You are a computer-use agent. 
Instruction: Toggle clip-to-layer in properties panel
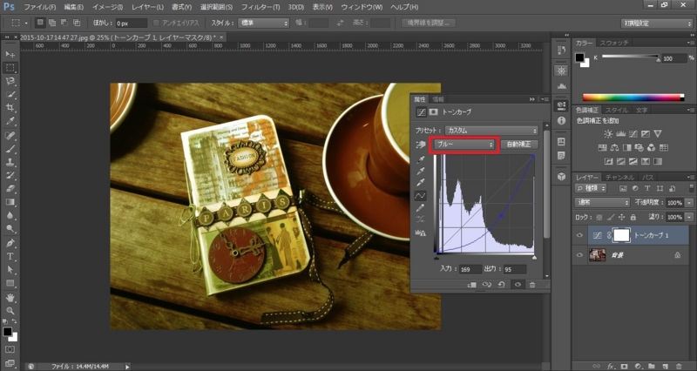472,285
